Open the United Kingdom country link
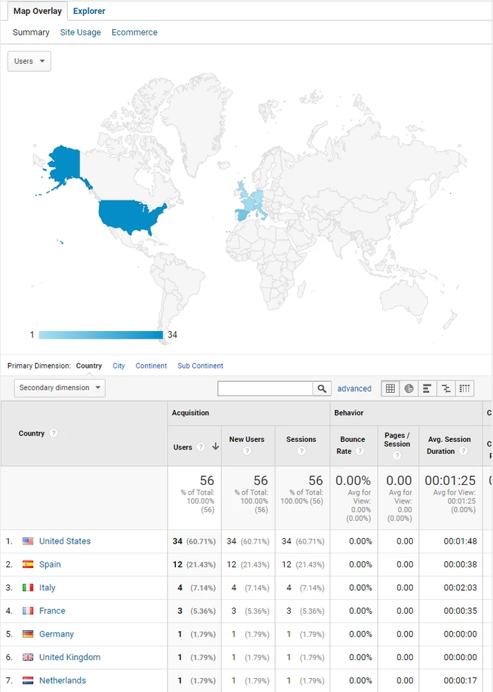 coord(70,657)
